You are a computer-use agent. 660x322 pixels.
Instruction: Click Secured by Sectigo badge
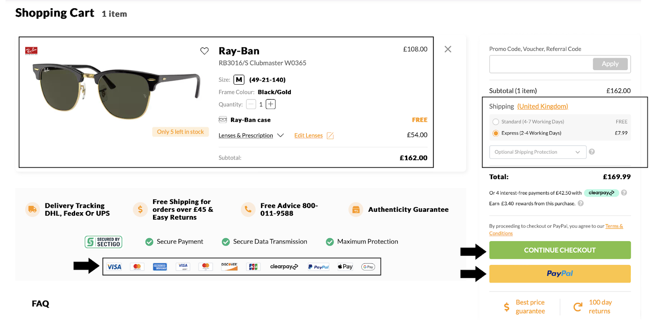[104, 242]
